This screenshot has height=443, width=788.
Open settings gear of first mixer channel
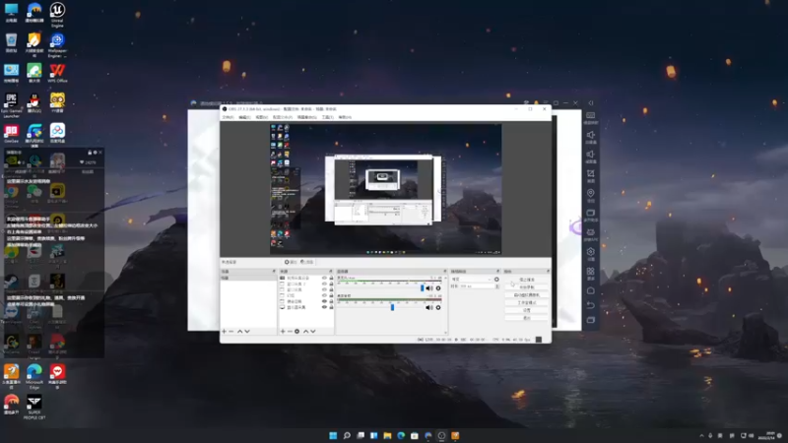(438, 288)
